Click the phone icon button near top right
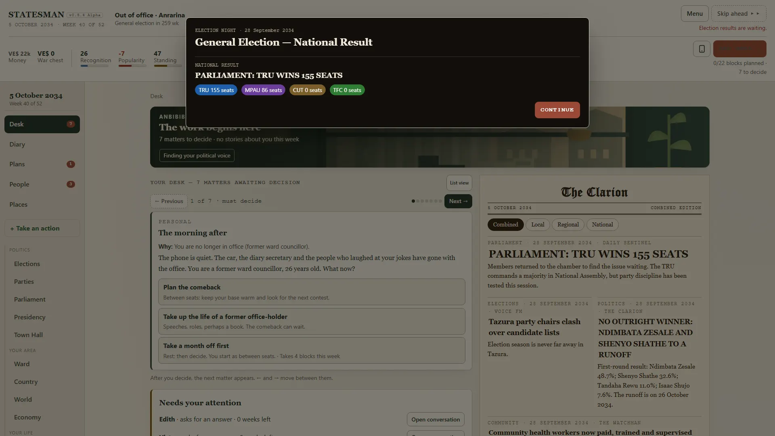Screen dimensions: 775x436 [702, 49]
